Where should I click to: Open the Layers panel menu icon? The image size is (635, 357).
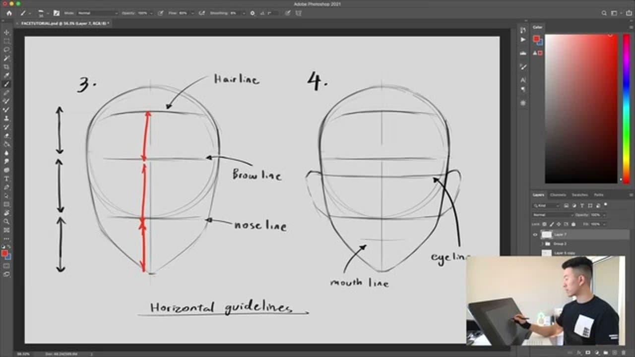click(631, 195)
